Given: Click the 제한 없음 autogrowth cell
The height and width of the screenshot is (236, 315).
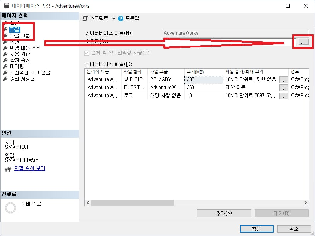Looking at the screenshot, I should tap(251, 88).
